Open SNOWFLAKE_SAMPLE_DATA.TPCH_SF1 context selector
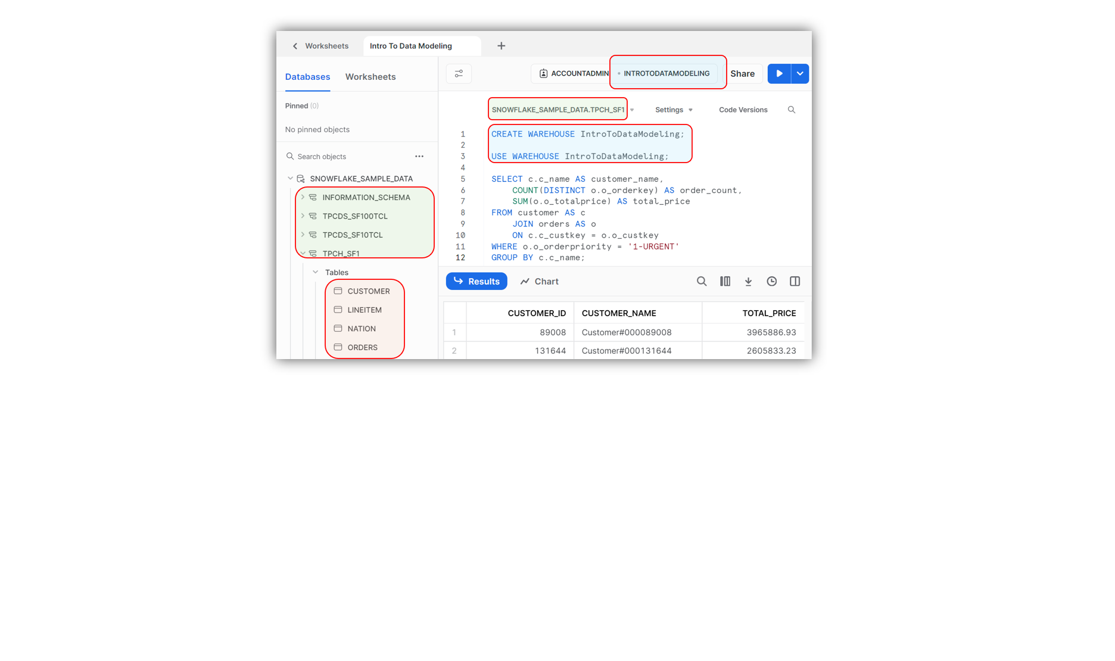Image resolution: width=1115 pixels, height=661 pixels. (562, 110)
